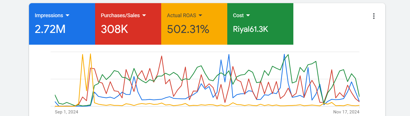Choose the Actual ROAS metric label
Image resolution: width=410 pixels, height=116 pixels.
(x=181, y=15)
